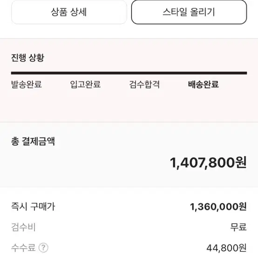Click the 상품 상세 button text label
Viewport: 258px width, 258px height.
coord(69,12)
